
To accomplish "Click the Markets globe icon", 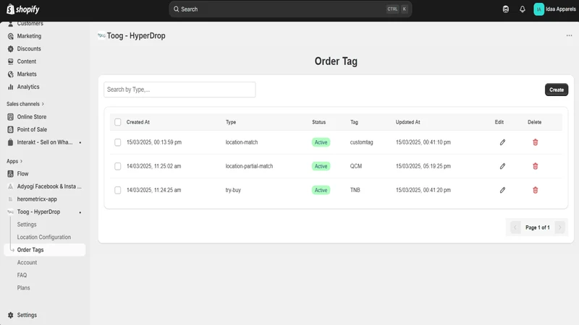I will pyautogui.click(x=10, y=74).
